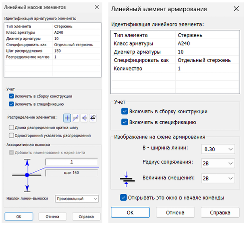
Task: Select the second distribution mode icon
Action: click(76, 118)
